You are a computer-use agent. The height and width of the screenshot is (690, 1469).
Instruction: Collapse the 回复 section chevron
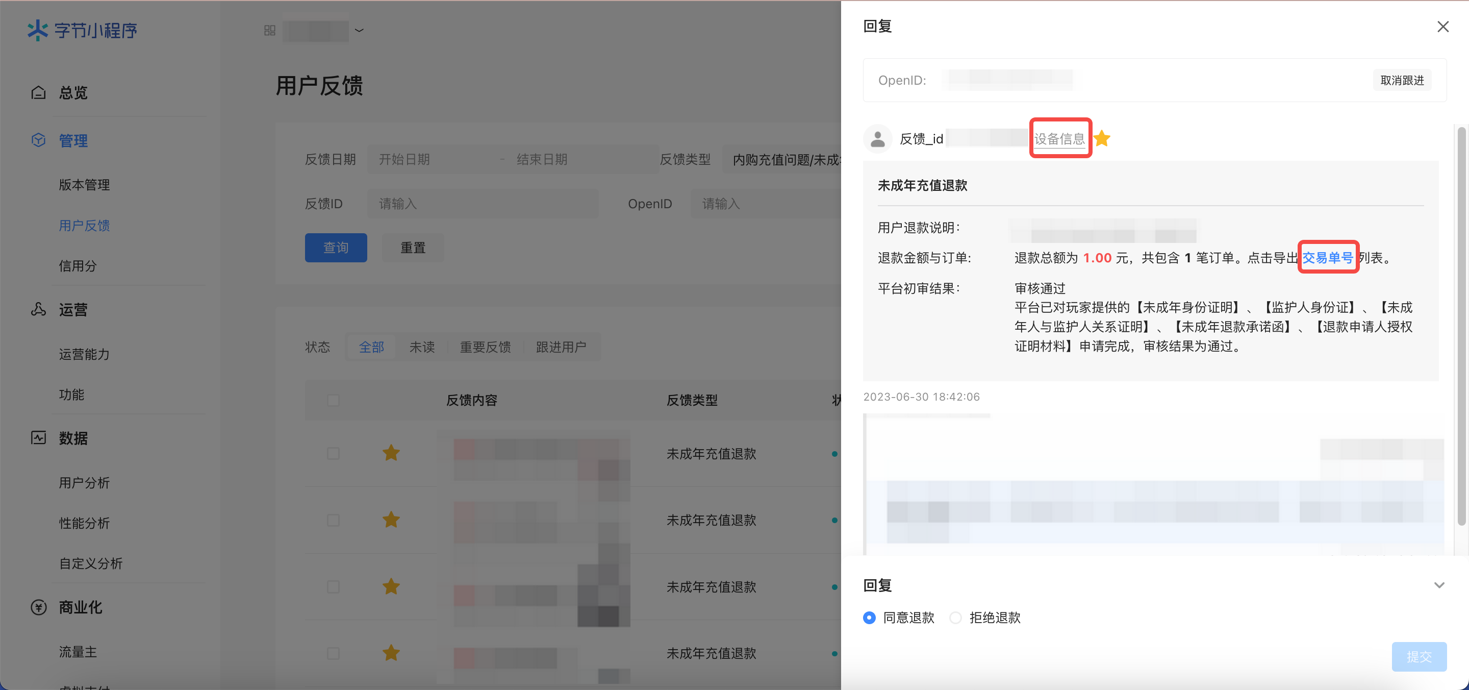point(1439,585)
